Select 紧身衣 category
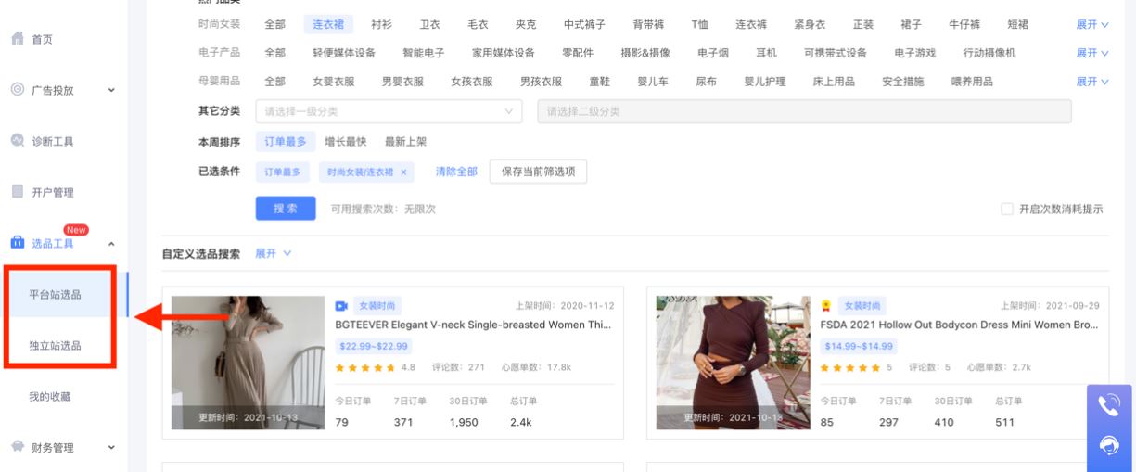 pyautogui.click(x=810, y=24)
